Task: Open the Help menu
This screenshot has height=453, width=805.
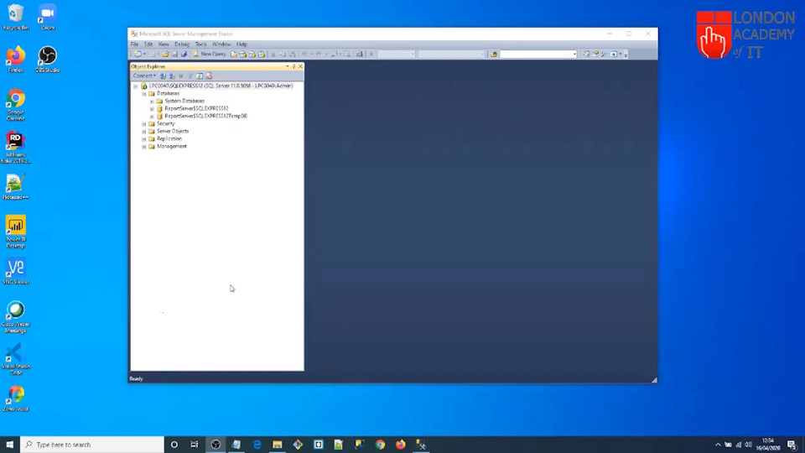Action: [241, 44]
